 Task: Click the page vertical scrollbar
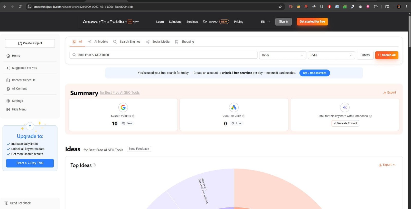click(x=409, y=32)
